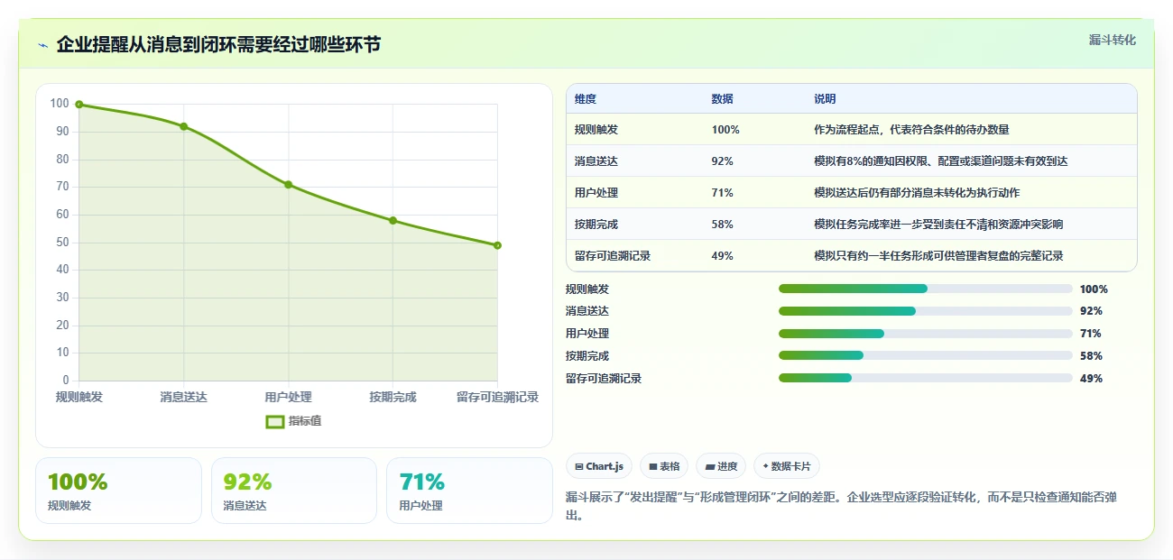This screenshot has width=1173, height=560.
Task: Open the 71% 用户处理 data card
Action: 469,491
